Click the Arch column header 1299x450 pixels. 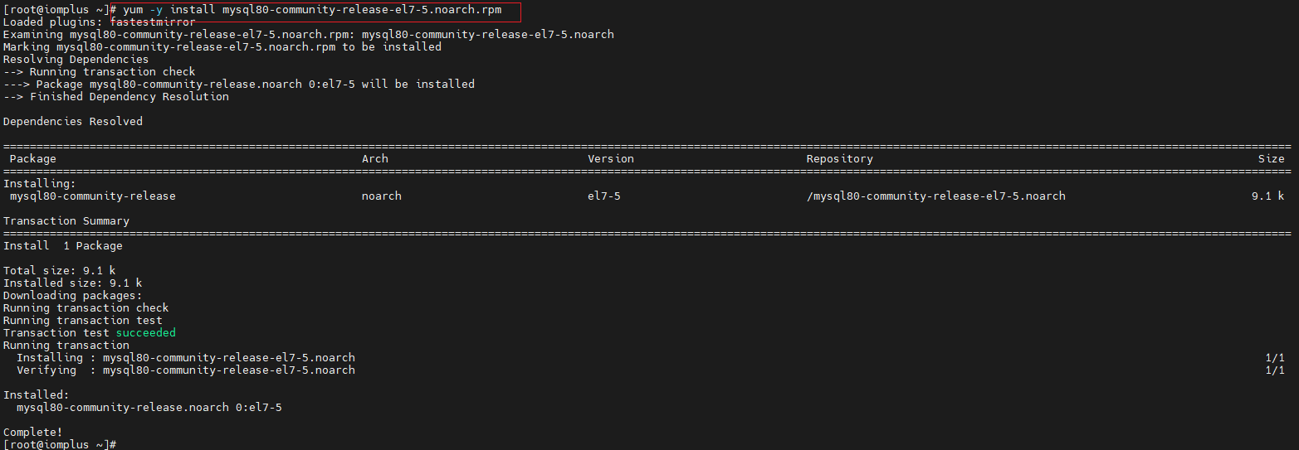pos(374,159)
